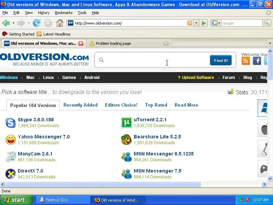Switch to the Top Rated tab
The width and height of the screenshot is (273, 205).
point(156,105)
